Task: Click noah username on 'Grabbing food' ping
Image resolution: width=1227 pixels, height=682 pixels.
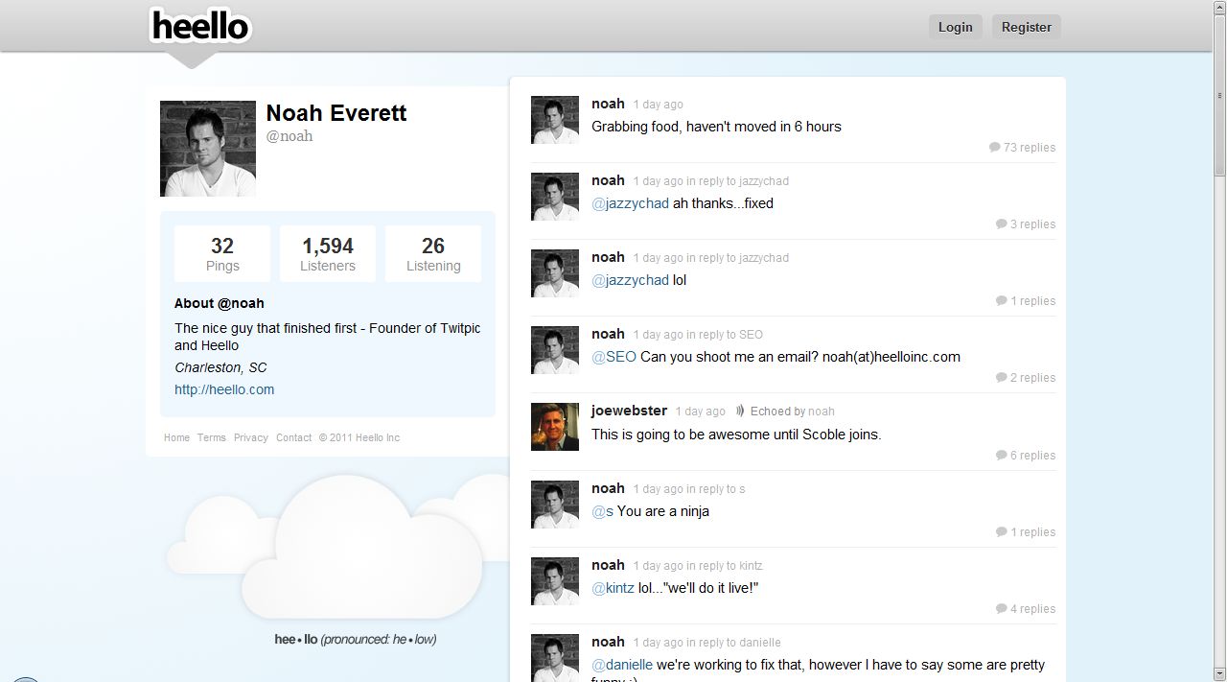Action: [x=608, y=104]
